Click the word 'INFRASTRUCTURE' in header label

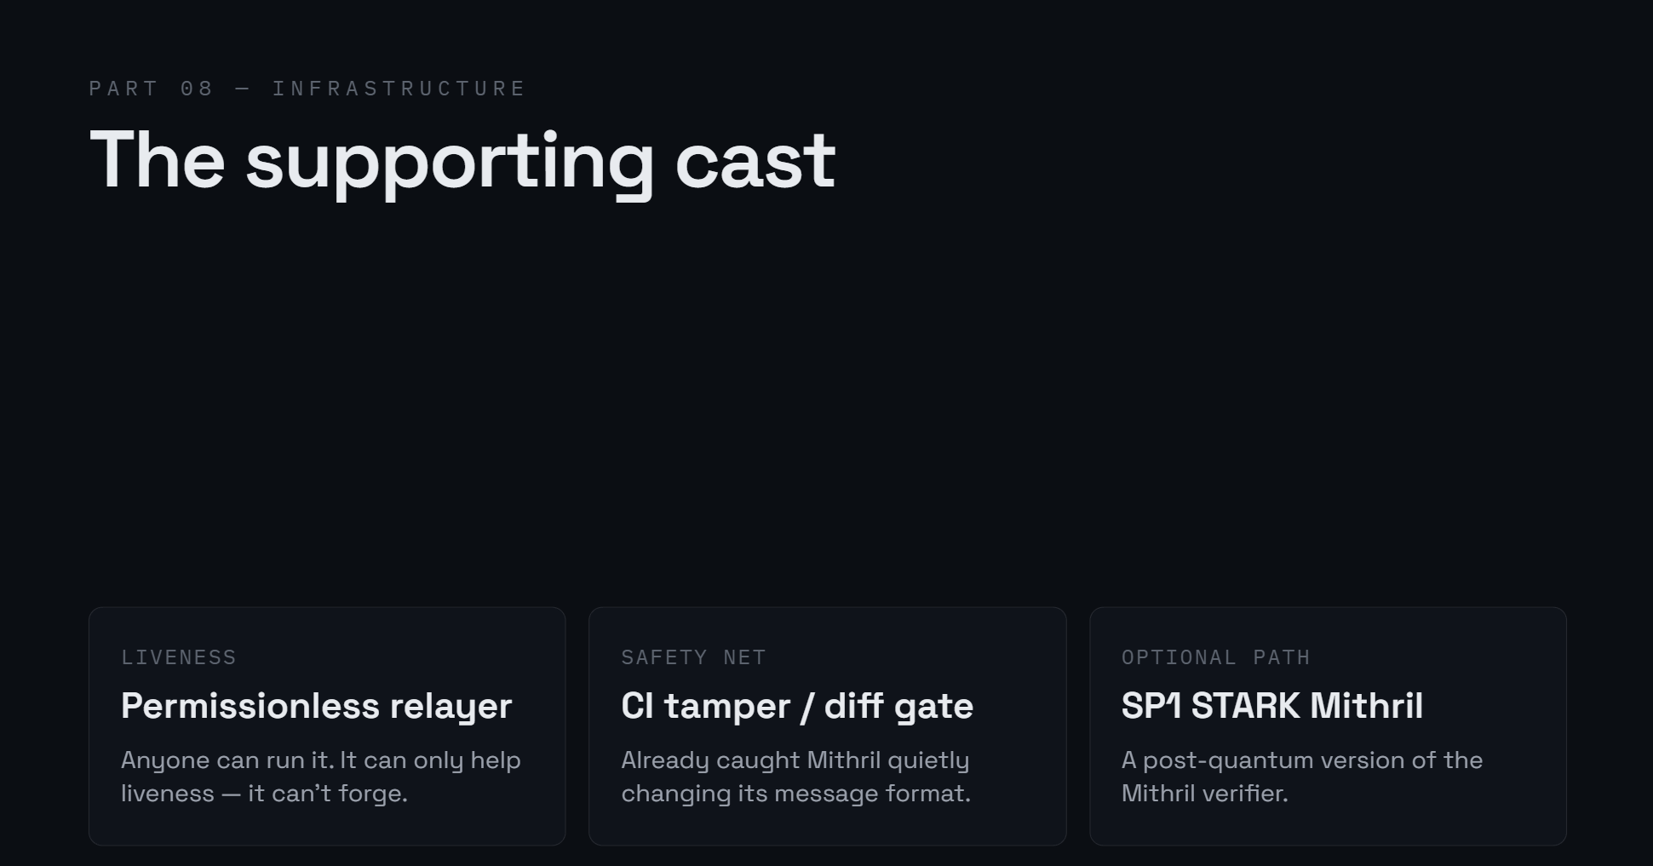click(399, 89)
